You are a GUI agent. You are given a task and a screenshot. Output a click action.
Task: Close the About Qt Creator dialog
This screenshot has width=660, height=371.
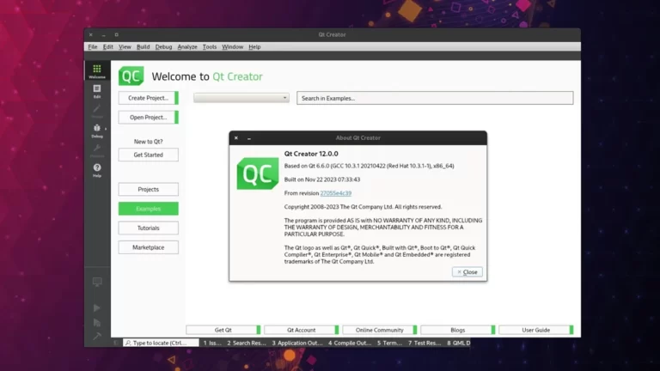click(x=467, y=272)
